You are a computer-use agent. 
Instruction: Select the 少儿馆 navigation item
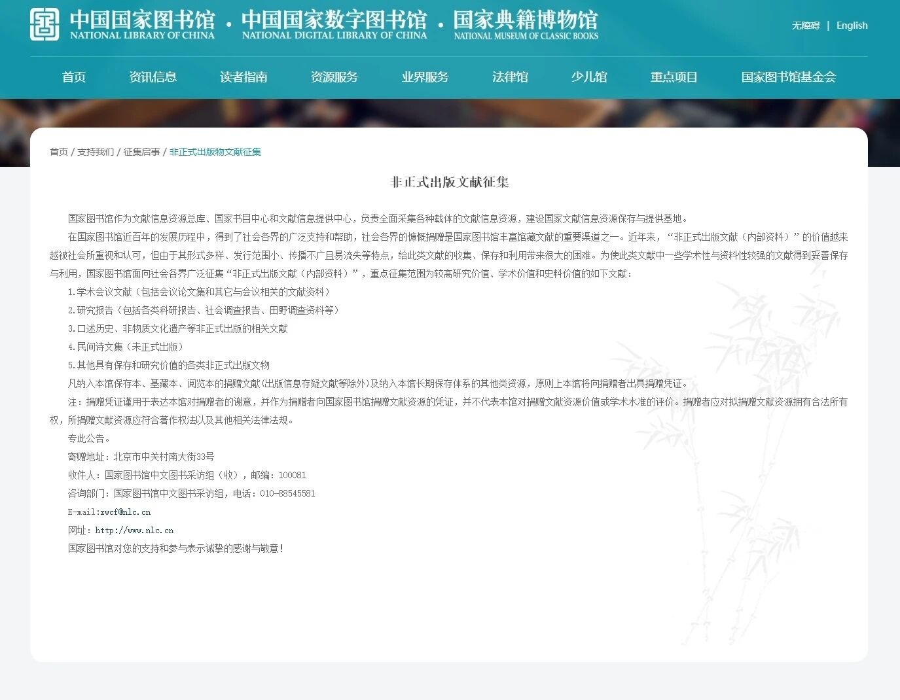[x=589, y=77]
